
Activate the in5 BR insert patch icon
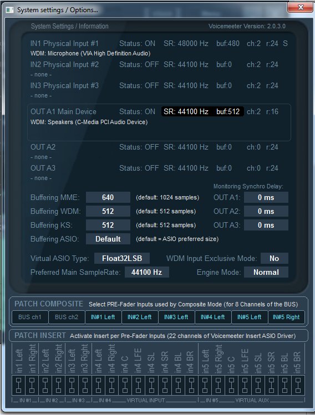[298, 385]
